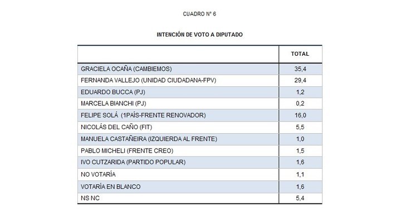Click the IVO CUTZARIDA (PARTIDO POPULAR) row

coord(200,162)
